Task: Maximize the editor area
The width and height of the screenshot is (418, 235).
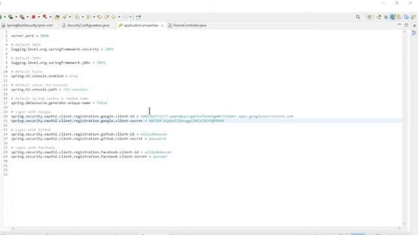Action: (406, 25)
